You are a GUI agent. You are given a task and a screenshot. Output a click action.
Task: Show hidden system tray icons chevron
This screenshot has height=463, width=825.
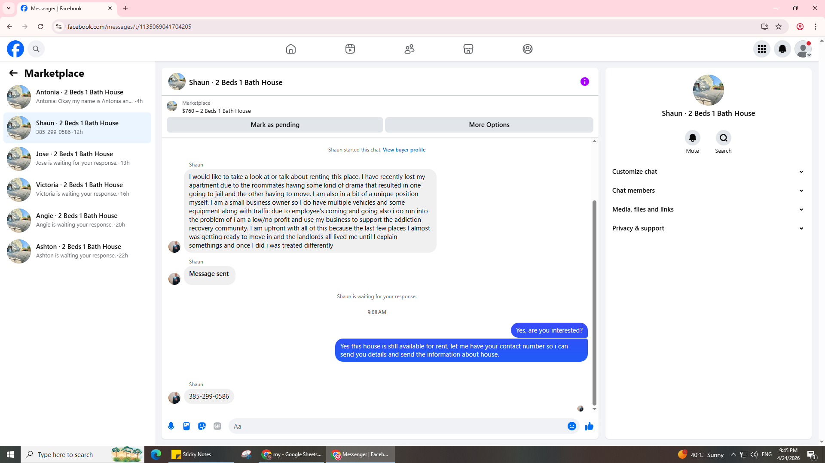(733, 454)
